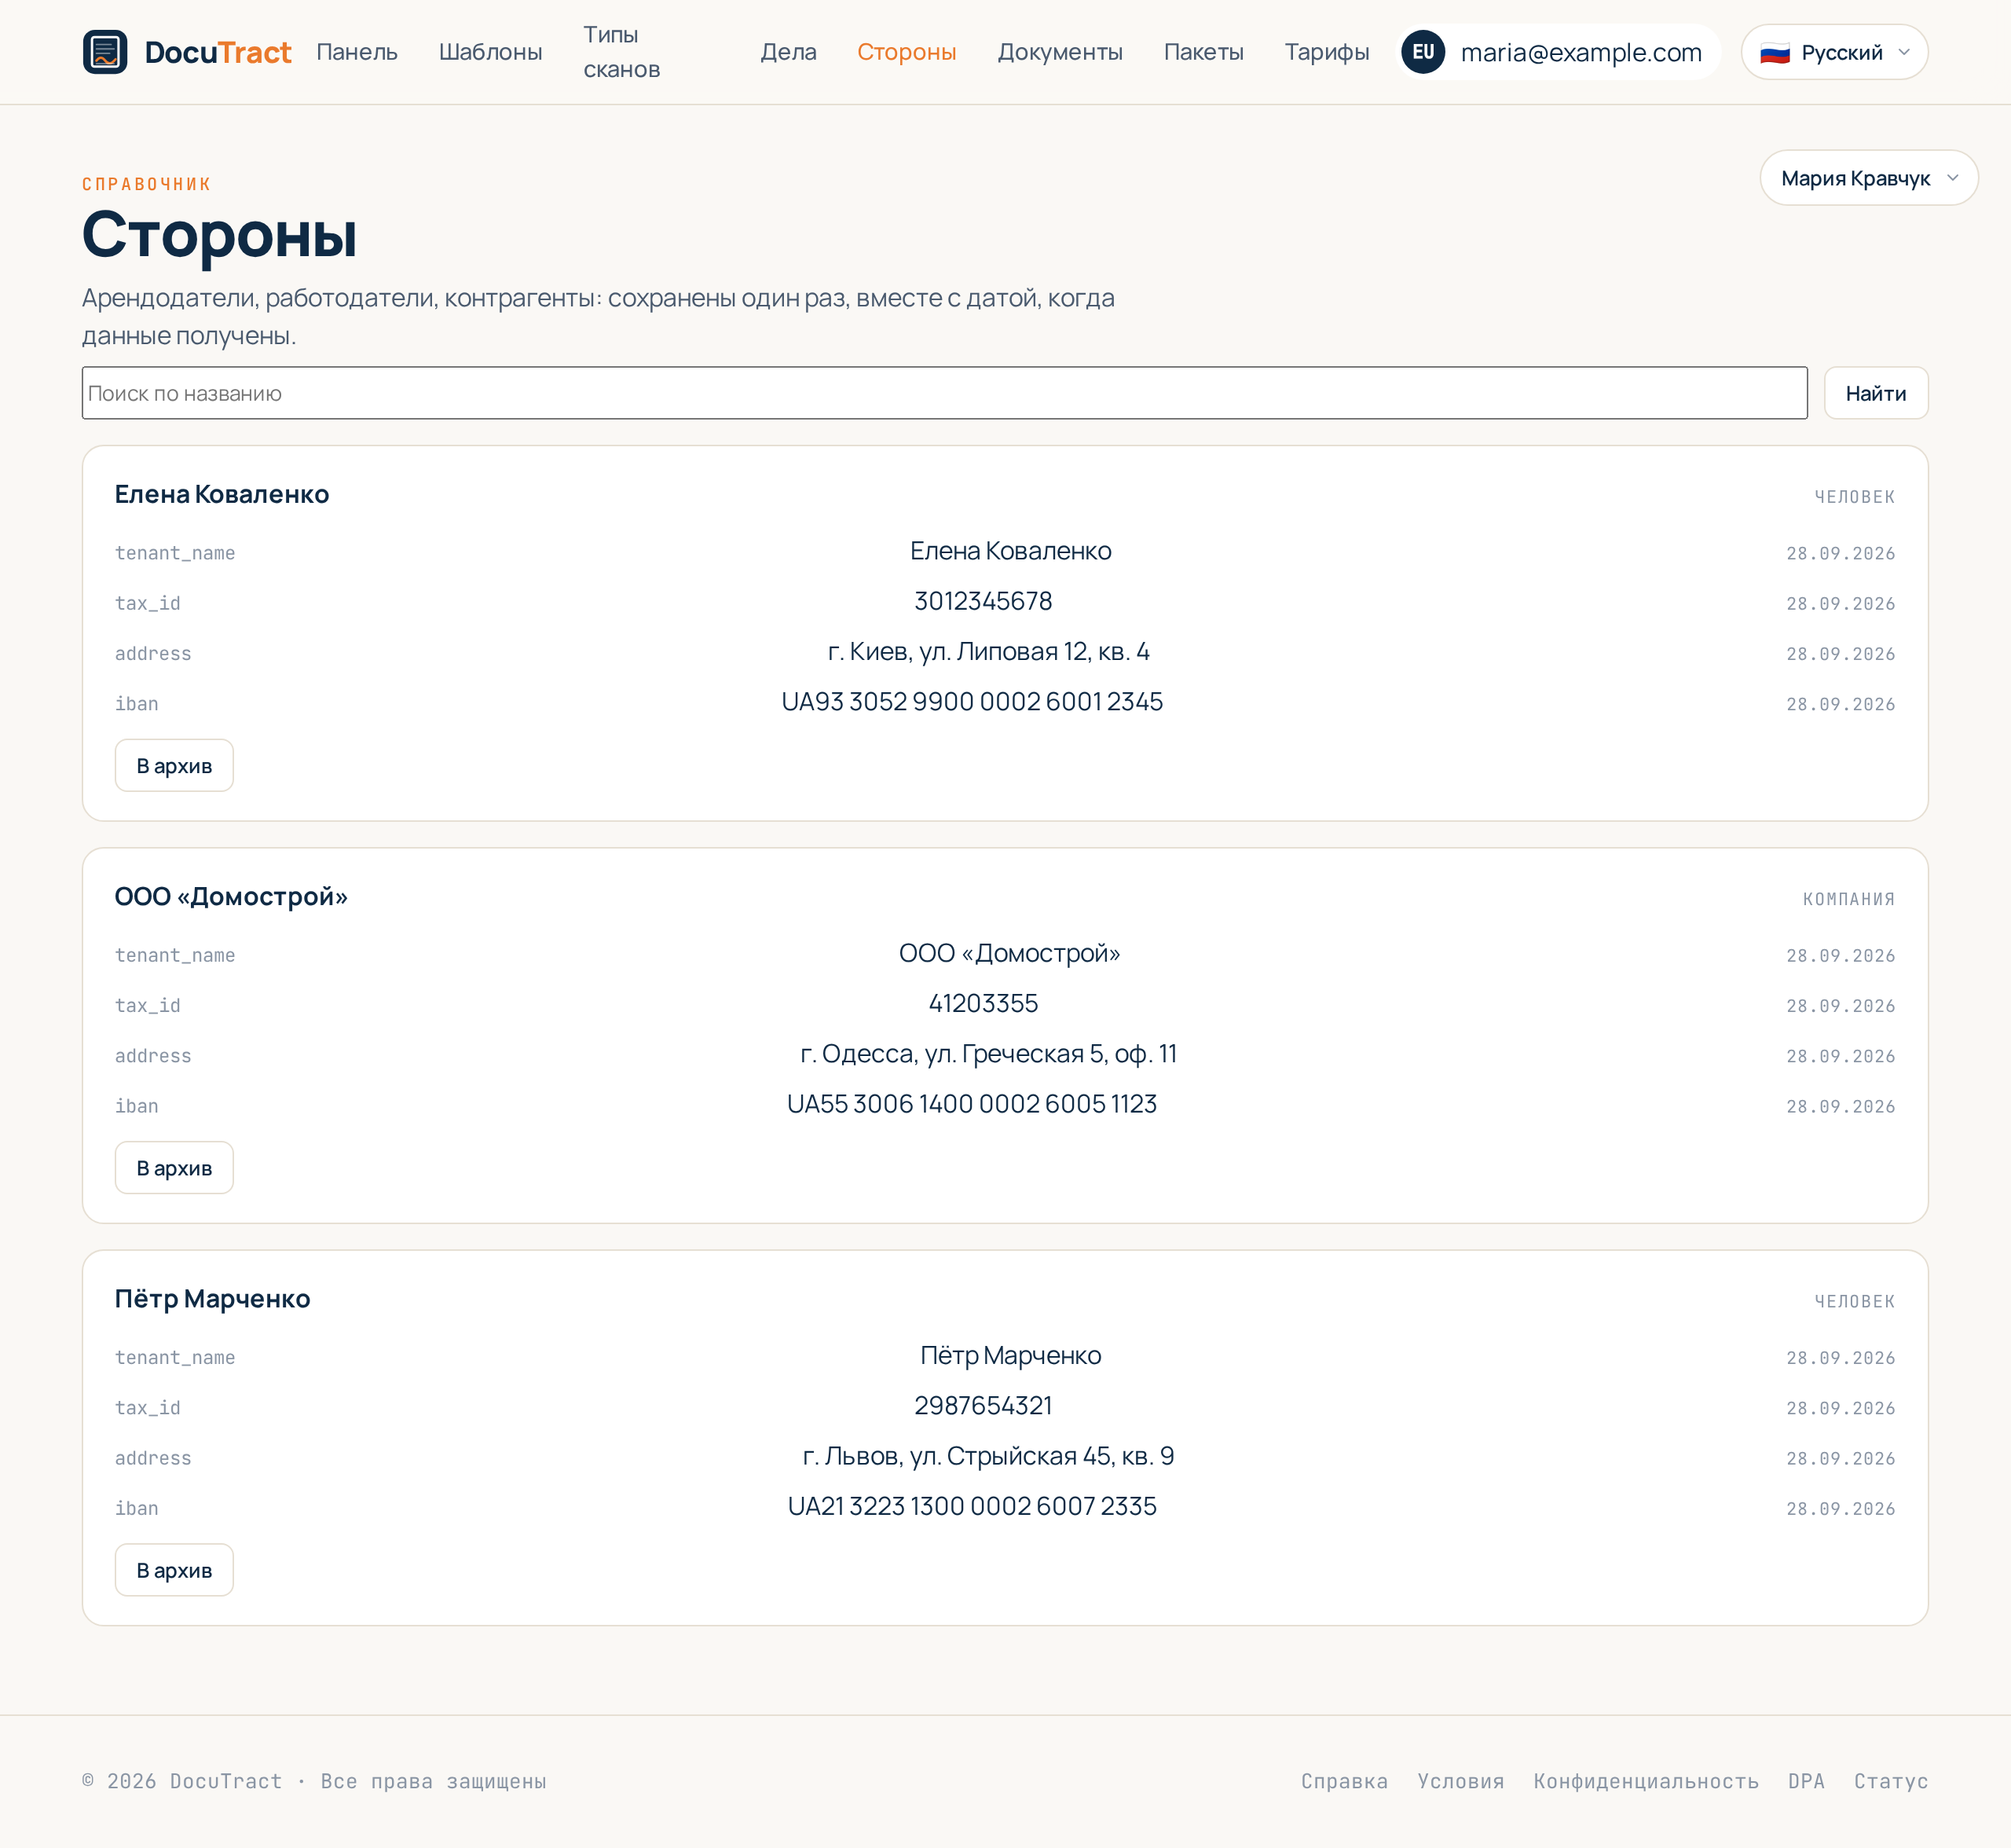Select tax ID value 3012345678
This screenshot has width=2011, height=1848.
(x=983, y=601)
